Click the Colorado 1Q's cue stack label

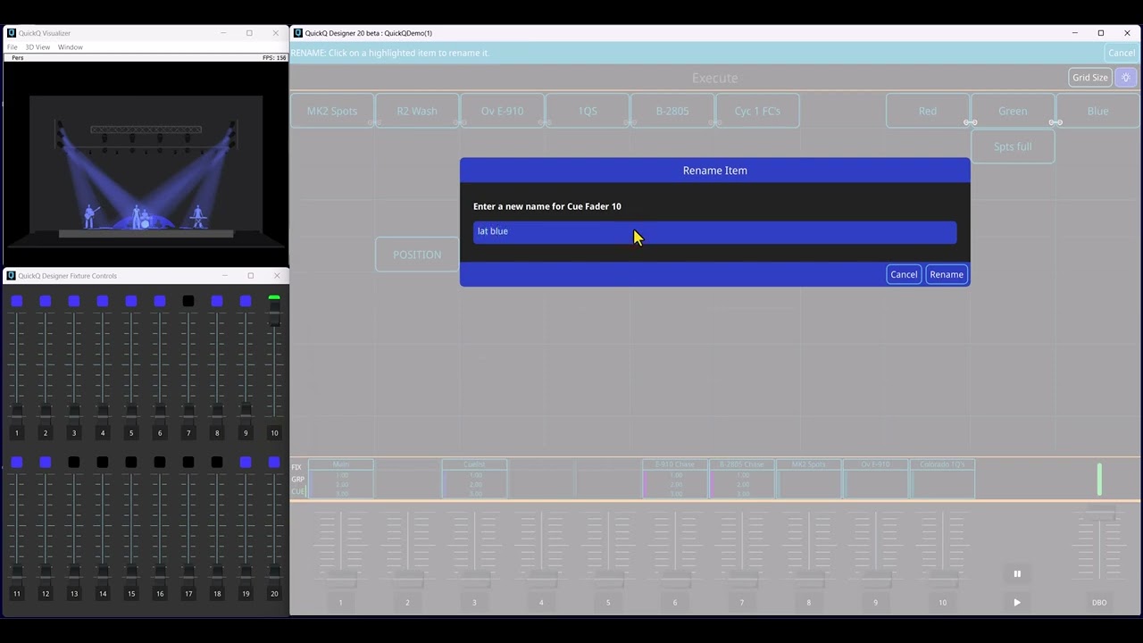click(942, 464)
